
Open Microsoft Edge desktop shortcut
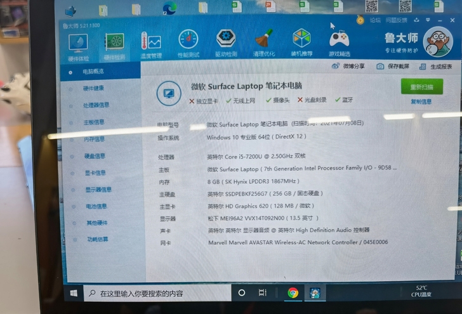(x=169, y=8)
